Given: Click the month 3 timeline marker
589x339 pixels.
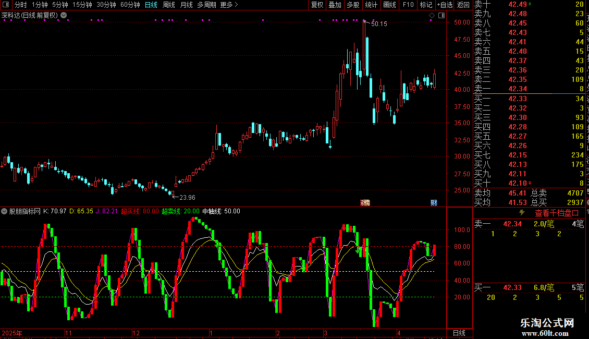Looking at the screenshot, I should click(325, 333).
